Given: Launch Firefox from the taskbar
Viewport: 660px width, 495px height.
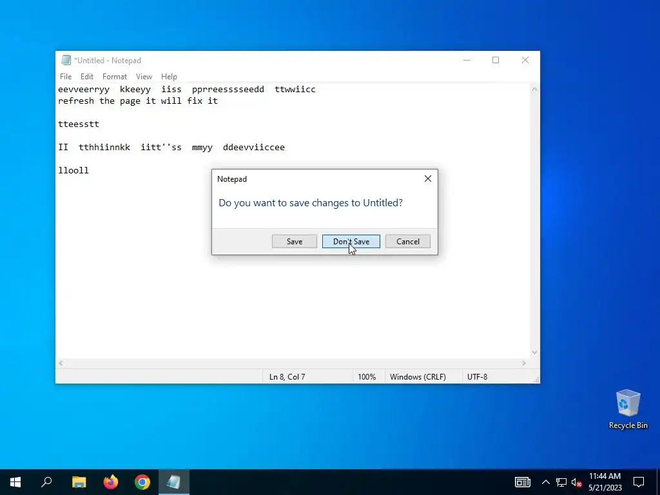Looking at the screenshot, I should [x=111, y=482].
